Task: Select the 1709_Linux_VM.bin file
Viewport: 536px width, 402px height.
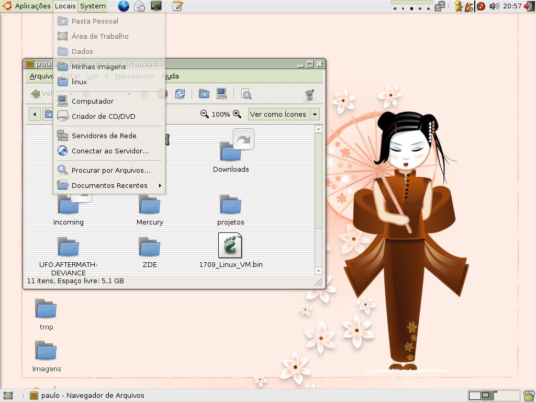Action: (231, 250)
